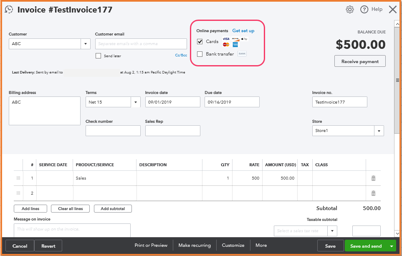Viewport: 402px width, 256px height.
Task: Click the Taxable subtotal amount box
Action: point(367,231)
